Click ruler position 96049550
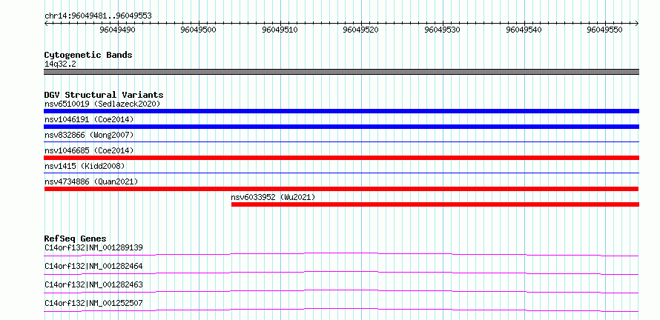 click(x=605, y=30)
